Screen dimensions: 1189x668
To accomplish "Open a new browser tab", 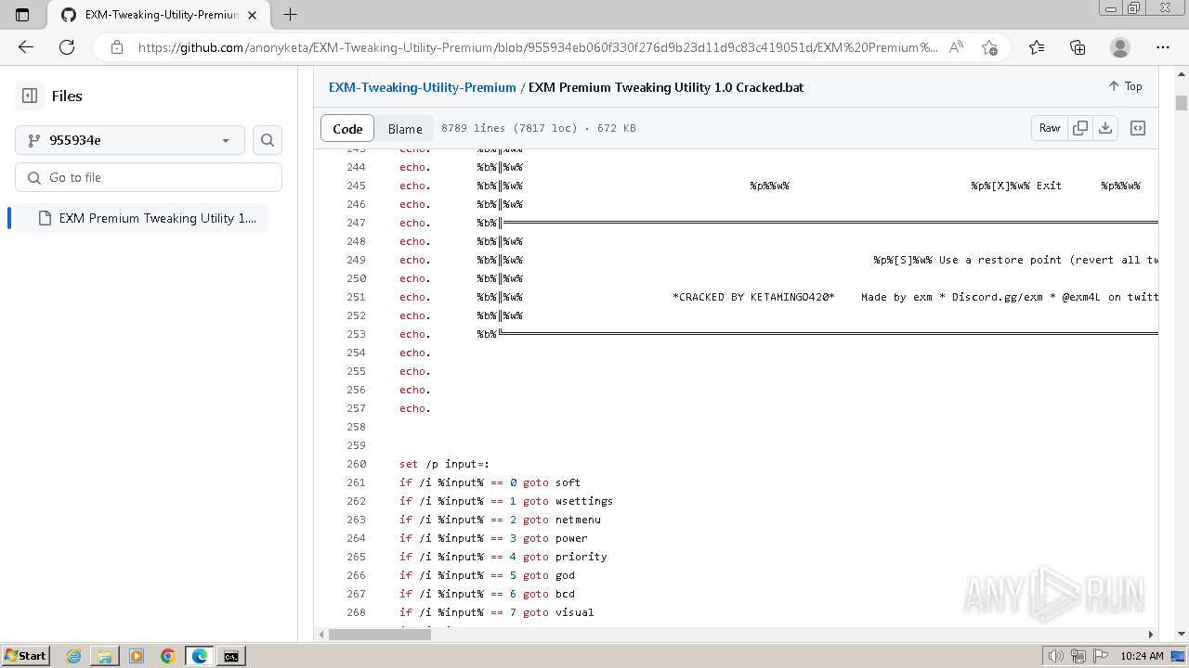I will click(290, 15).
